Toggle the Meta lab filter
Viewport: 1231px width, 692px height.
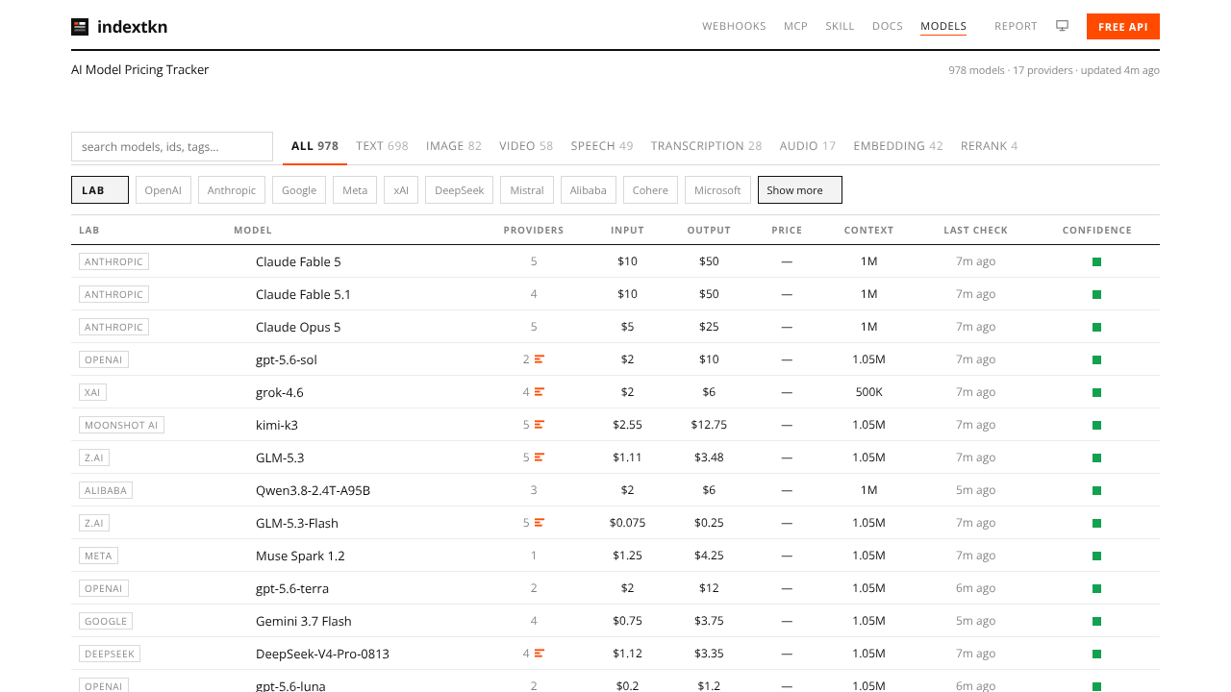[355, 190]
